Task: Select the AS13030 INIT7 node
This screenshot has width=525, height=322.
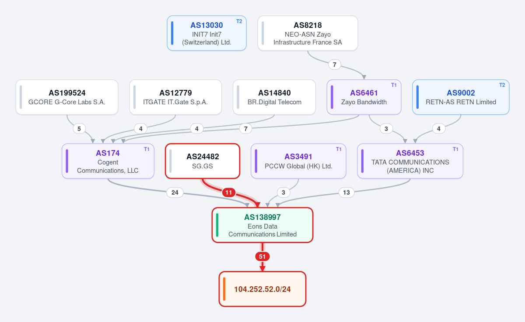Action: point(207,33)
